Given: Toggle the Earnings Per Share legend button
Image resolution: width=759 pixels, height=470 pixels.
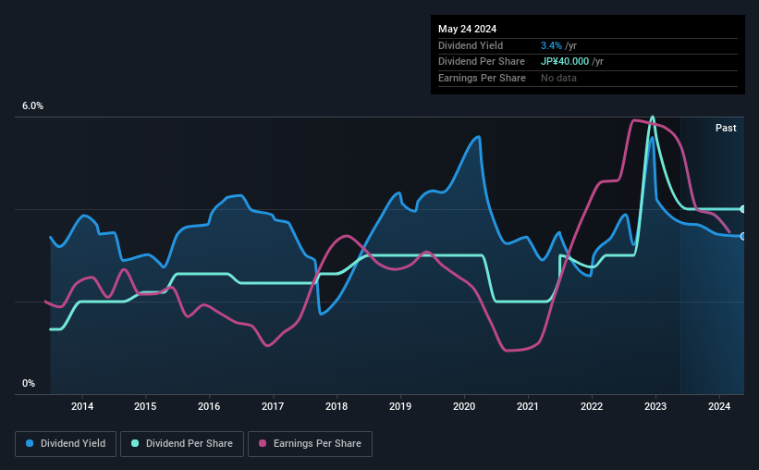Looking at the screenshot, I should click(310, 444).
